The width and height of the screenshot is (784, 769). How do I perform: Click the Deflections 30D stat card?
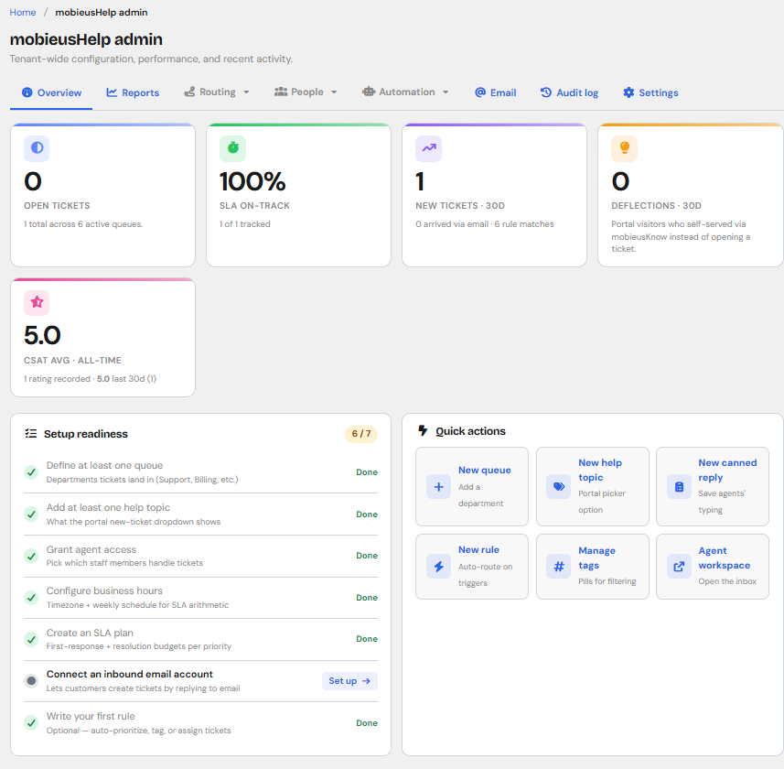point(691,195)
